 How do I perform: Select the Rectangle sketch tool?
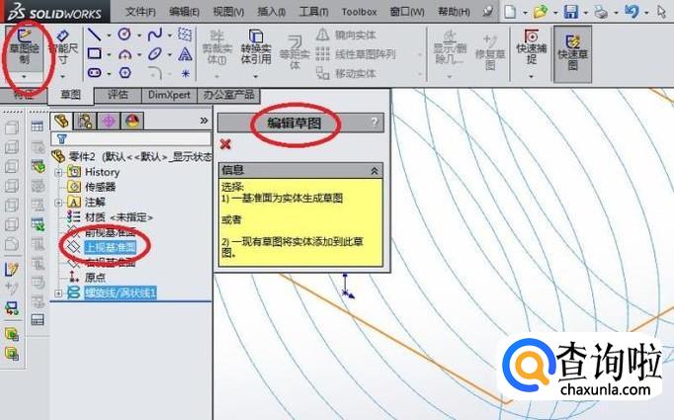click(x=94, y=53)
